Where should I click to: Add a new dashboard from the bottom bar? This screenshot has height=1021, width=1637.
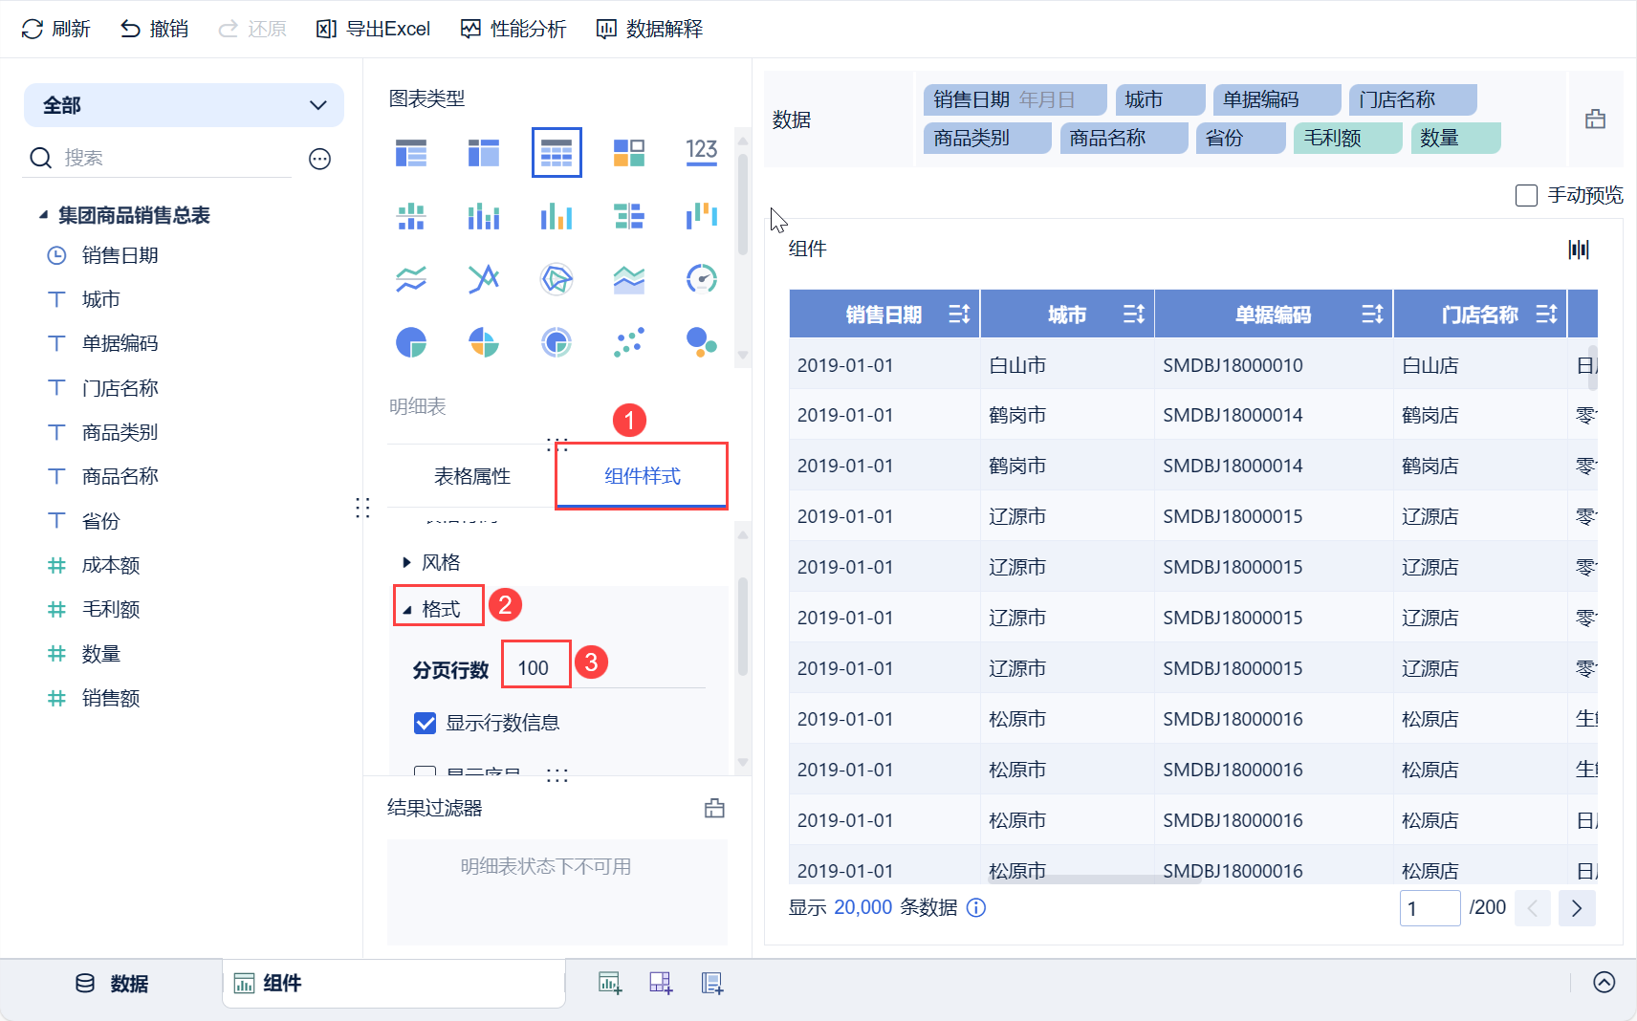[662, 983]
